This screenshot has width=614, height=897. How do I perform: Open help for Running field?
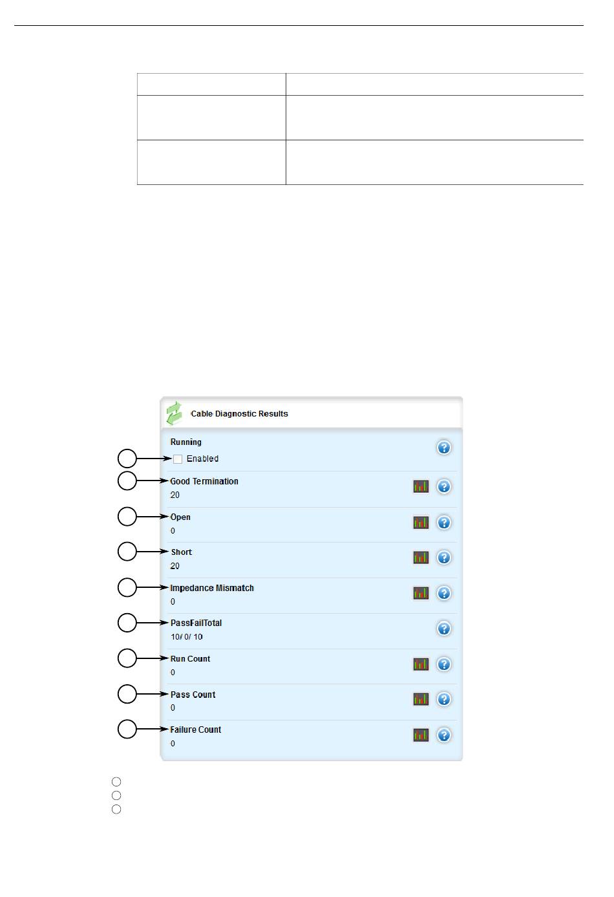(x=444, y=448)
